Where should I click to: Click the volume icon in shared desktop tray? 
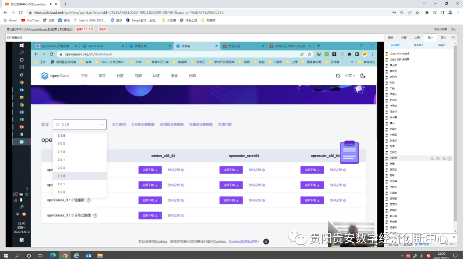click(x=27, y=194)
